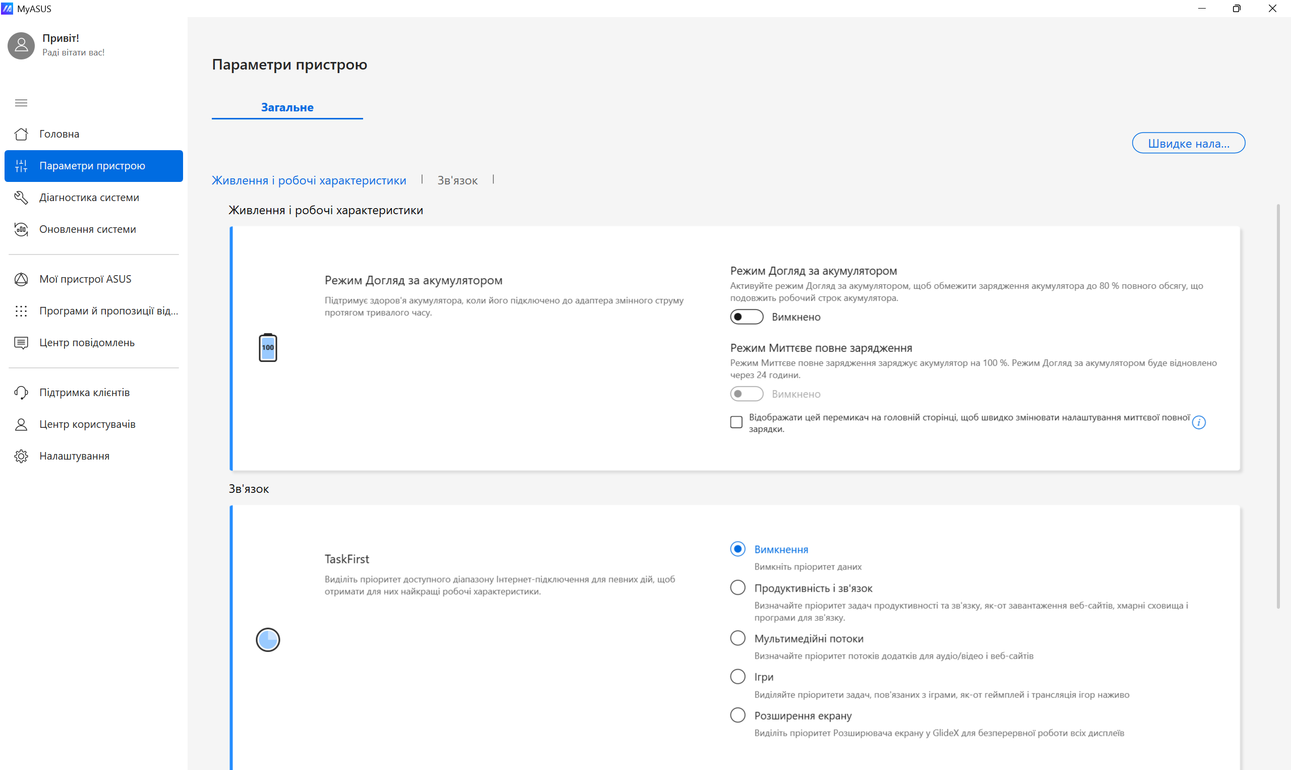Jump to Живлення і робочі характеристики section

point(309,180)
